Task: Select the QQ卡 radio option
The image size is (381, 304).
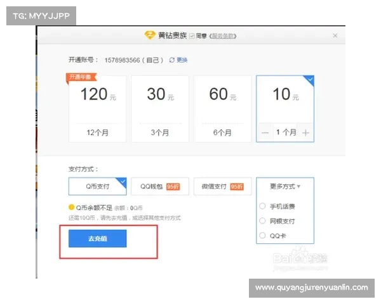Action: [262, 236]
